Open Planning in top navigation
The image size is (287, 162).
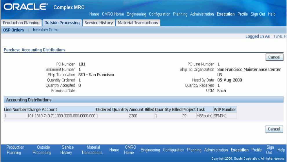pos(180,14)
